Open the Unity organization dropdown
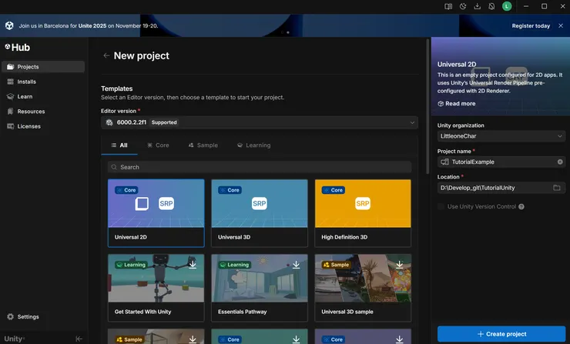The height and width of the screenshot is (344, 570). point(500,136)
